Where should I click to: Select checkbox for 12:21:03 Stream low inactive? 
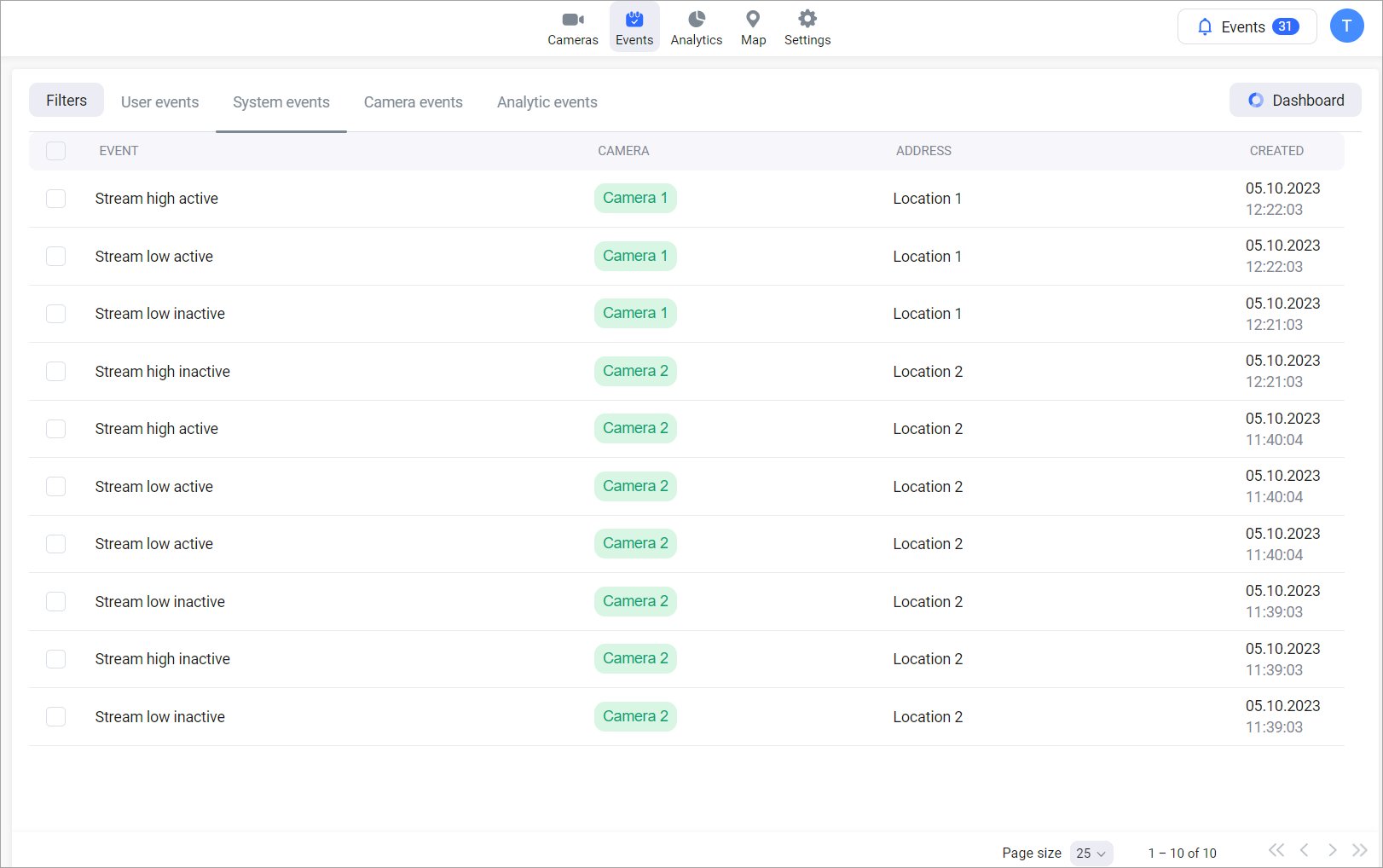56,314
